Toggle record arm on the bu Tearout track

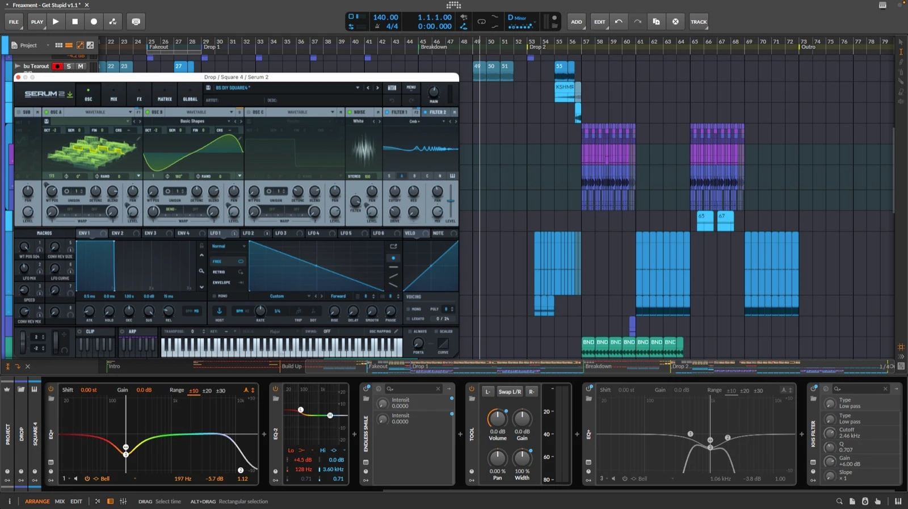pos(57,66)
